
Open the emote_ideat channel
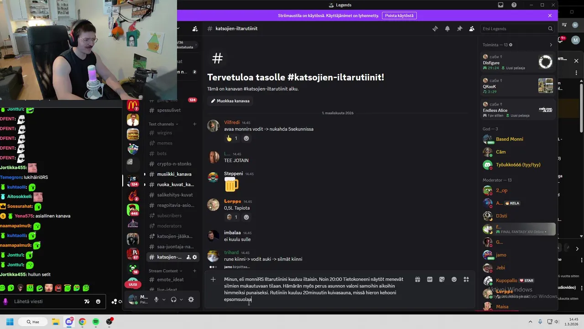171,280
